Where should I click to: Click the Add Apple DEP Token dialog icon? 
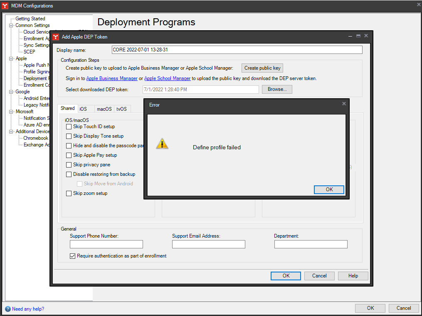click(x=55, y=37)
